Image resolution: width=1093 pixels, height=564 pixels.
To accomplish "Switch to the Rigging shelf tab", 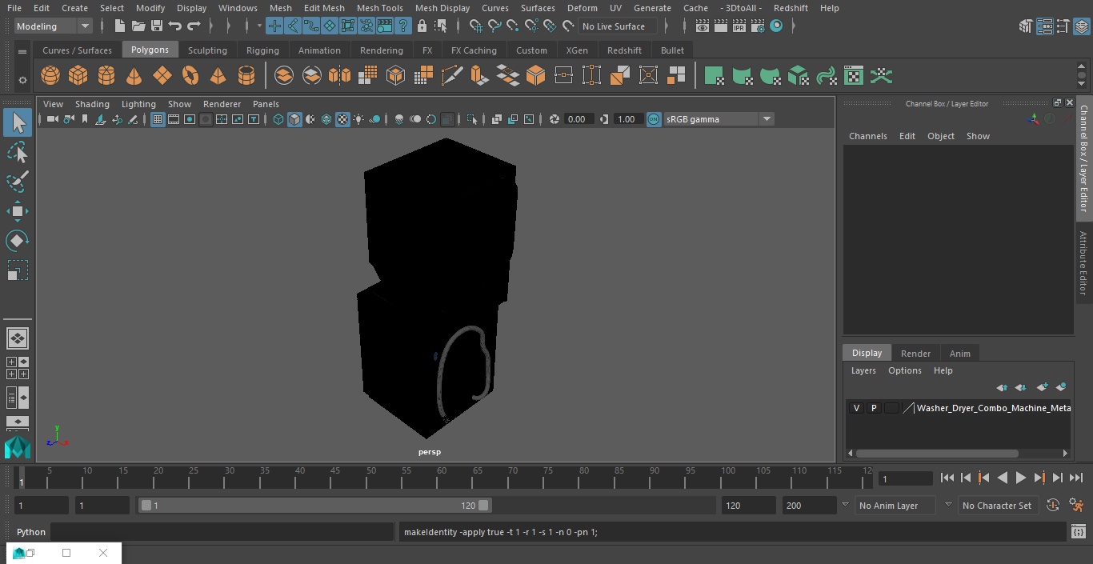I will 262,50.
